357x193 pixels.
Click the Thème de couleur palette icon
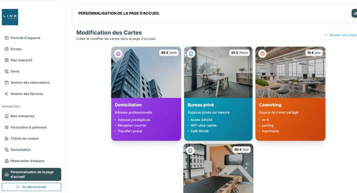click(x=7, y=138)
